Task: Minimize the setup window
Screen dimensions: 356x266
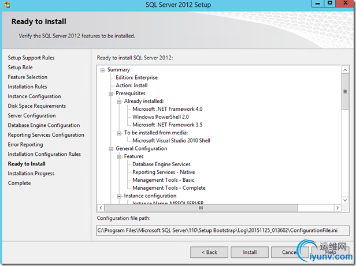Action: click(318, 3)
